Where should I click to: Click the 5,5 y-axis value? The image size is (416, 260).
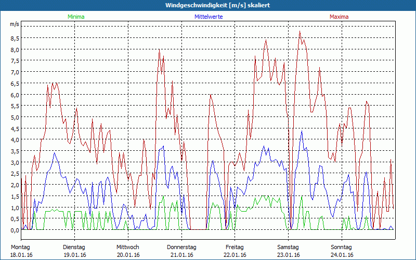pyautogui.click(x=15, y=106)
